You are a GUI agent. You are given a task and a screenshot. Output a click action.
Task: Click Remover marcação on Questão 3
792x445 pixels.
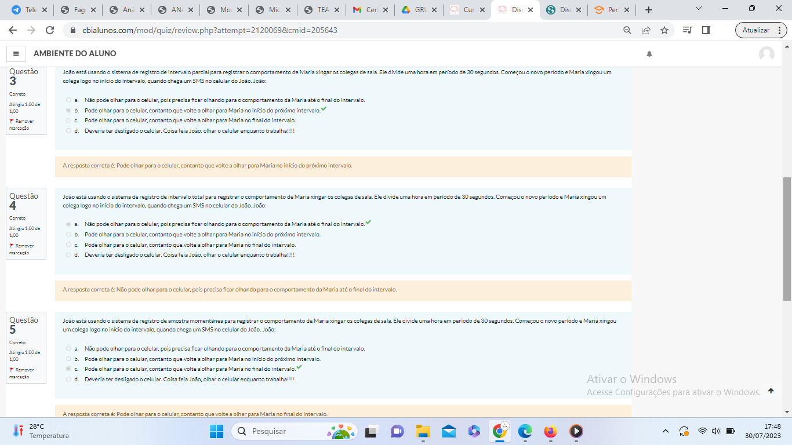pyautogui.click(x=22, y=125)
